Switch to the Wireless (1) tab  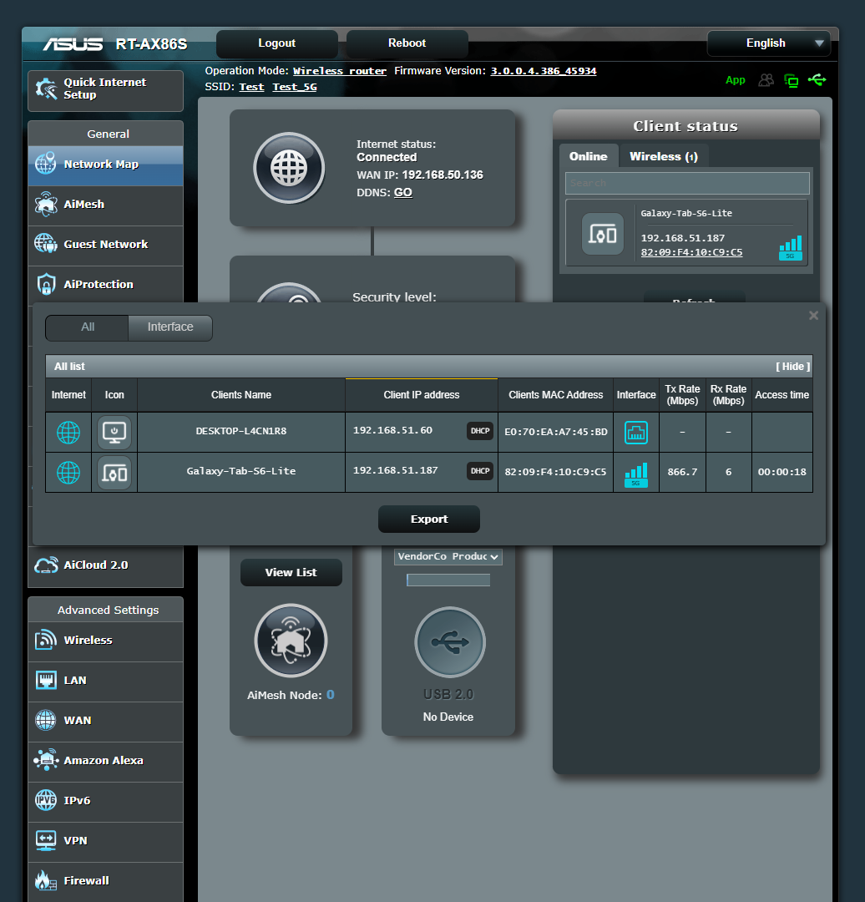664,155
